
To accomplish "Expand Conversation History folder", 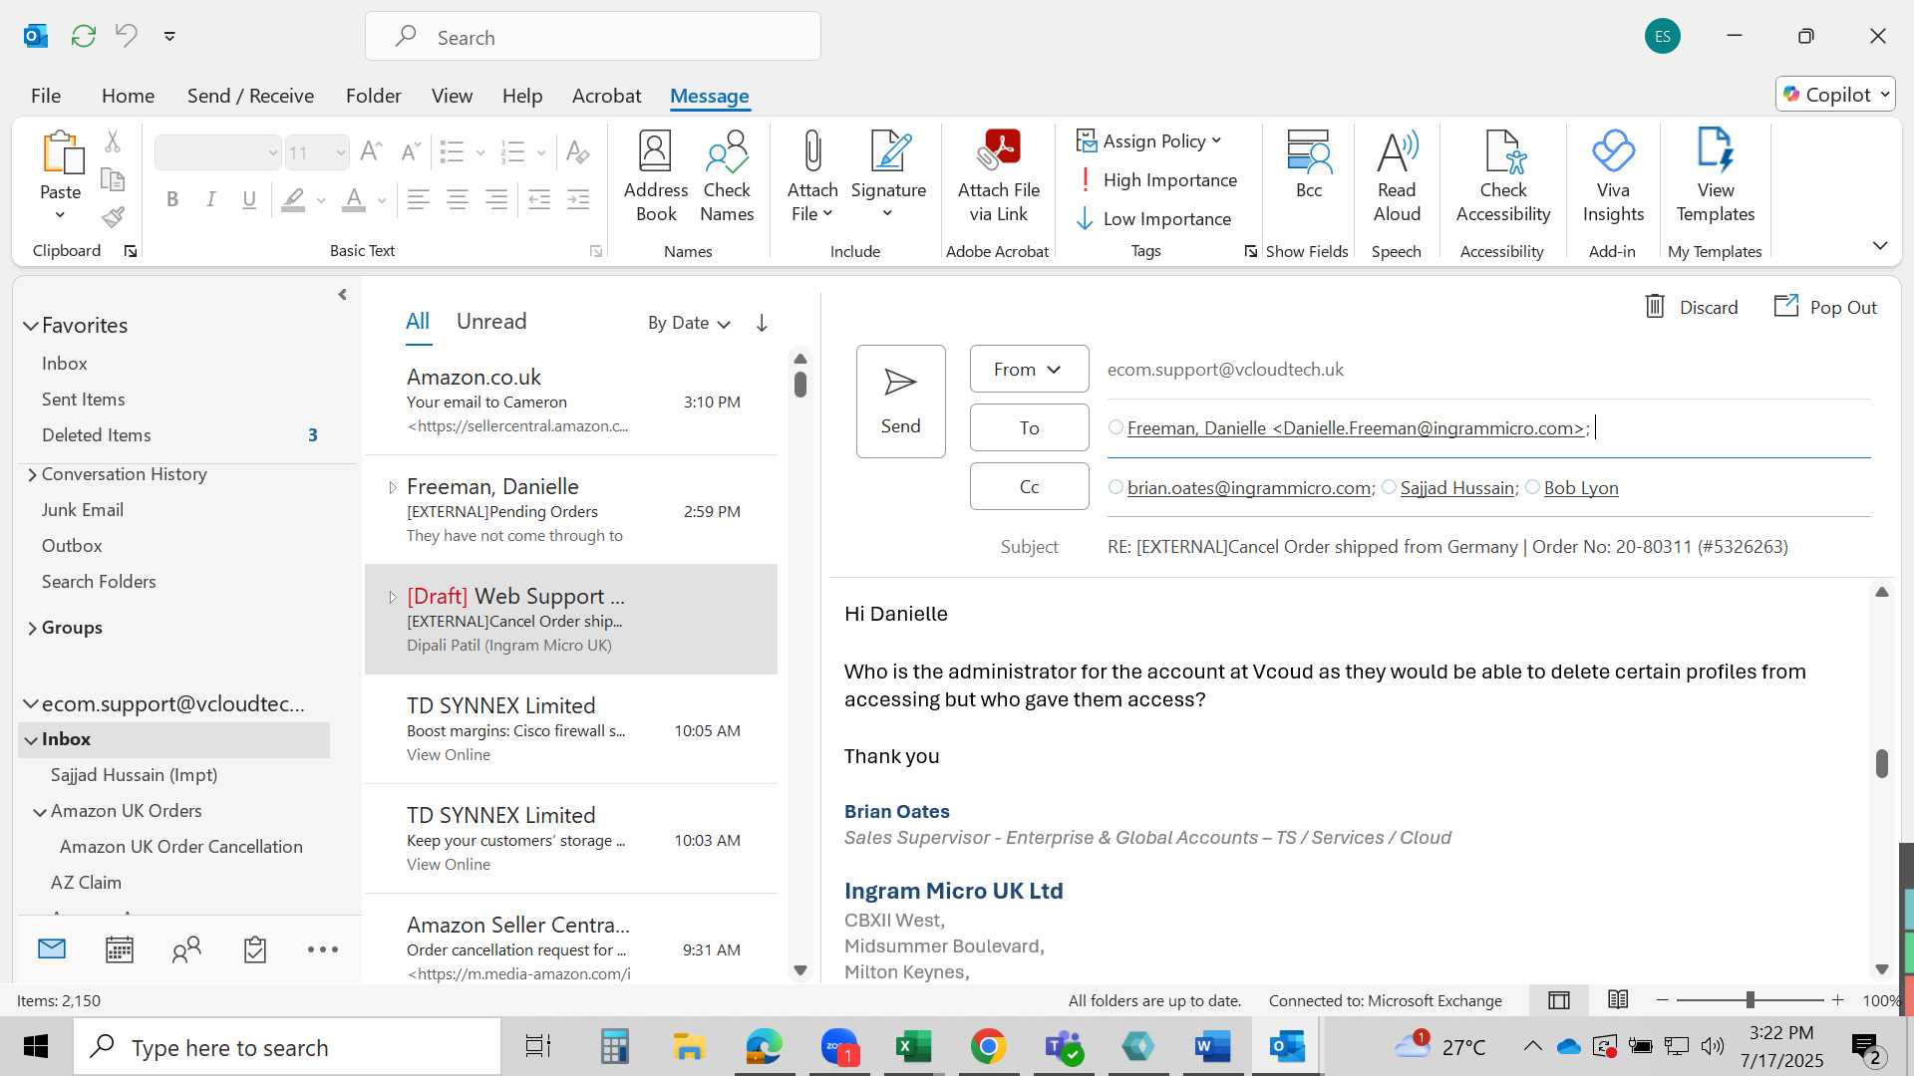I will pyautogui.click(x=32, y=474).
